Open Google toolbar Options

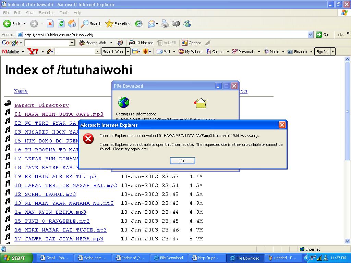click(x=192, y=43)
